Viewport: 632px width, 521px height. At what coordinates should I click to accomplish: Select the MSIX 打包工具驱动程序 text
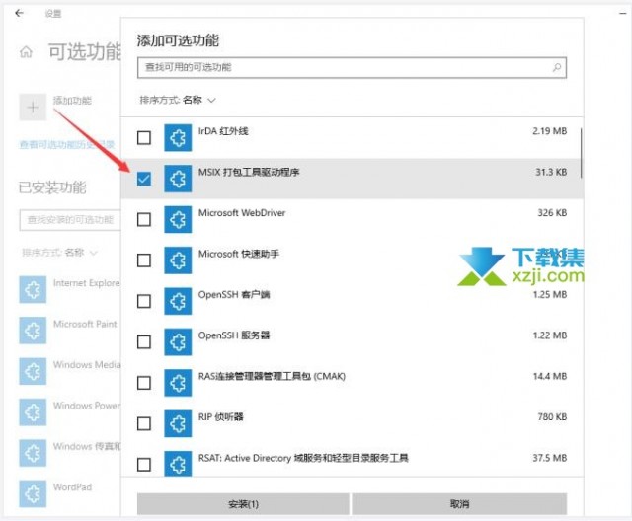249,173
